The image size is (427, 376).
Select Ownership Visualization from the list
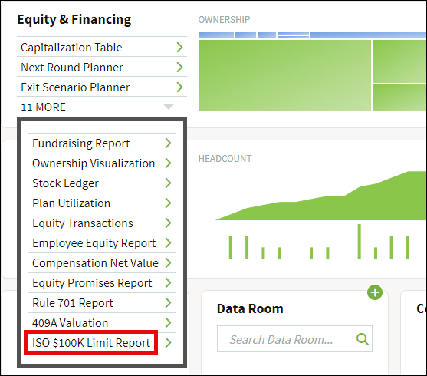coord(102,163)
